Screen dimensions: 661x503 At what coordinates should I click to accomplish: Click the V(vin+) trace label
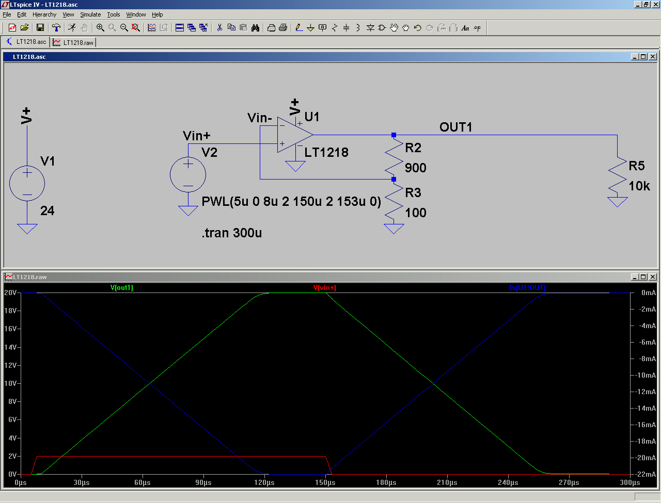[324, 288]
